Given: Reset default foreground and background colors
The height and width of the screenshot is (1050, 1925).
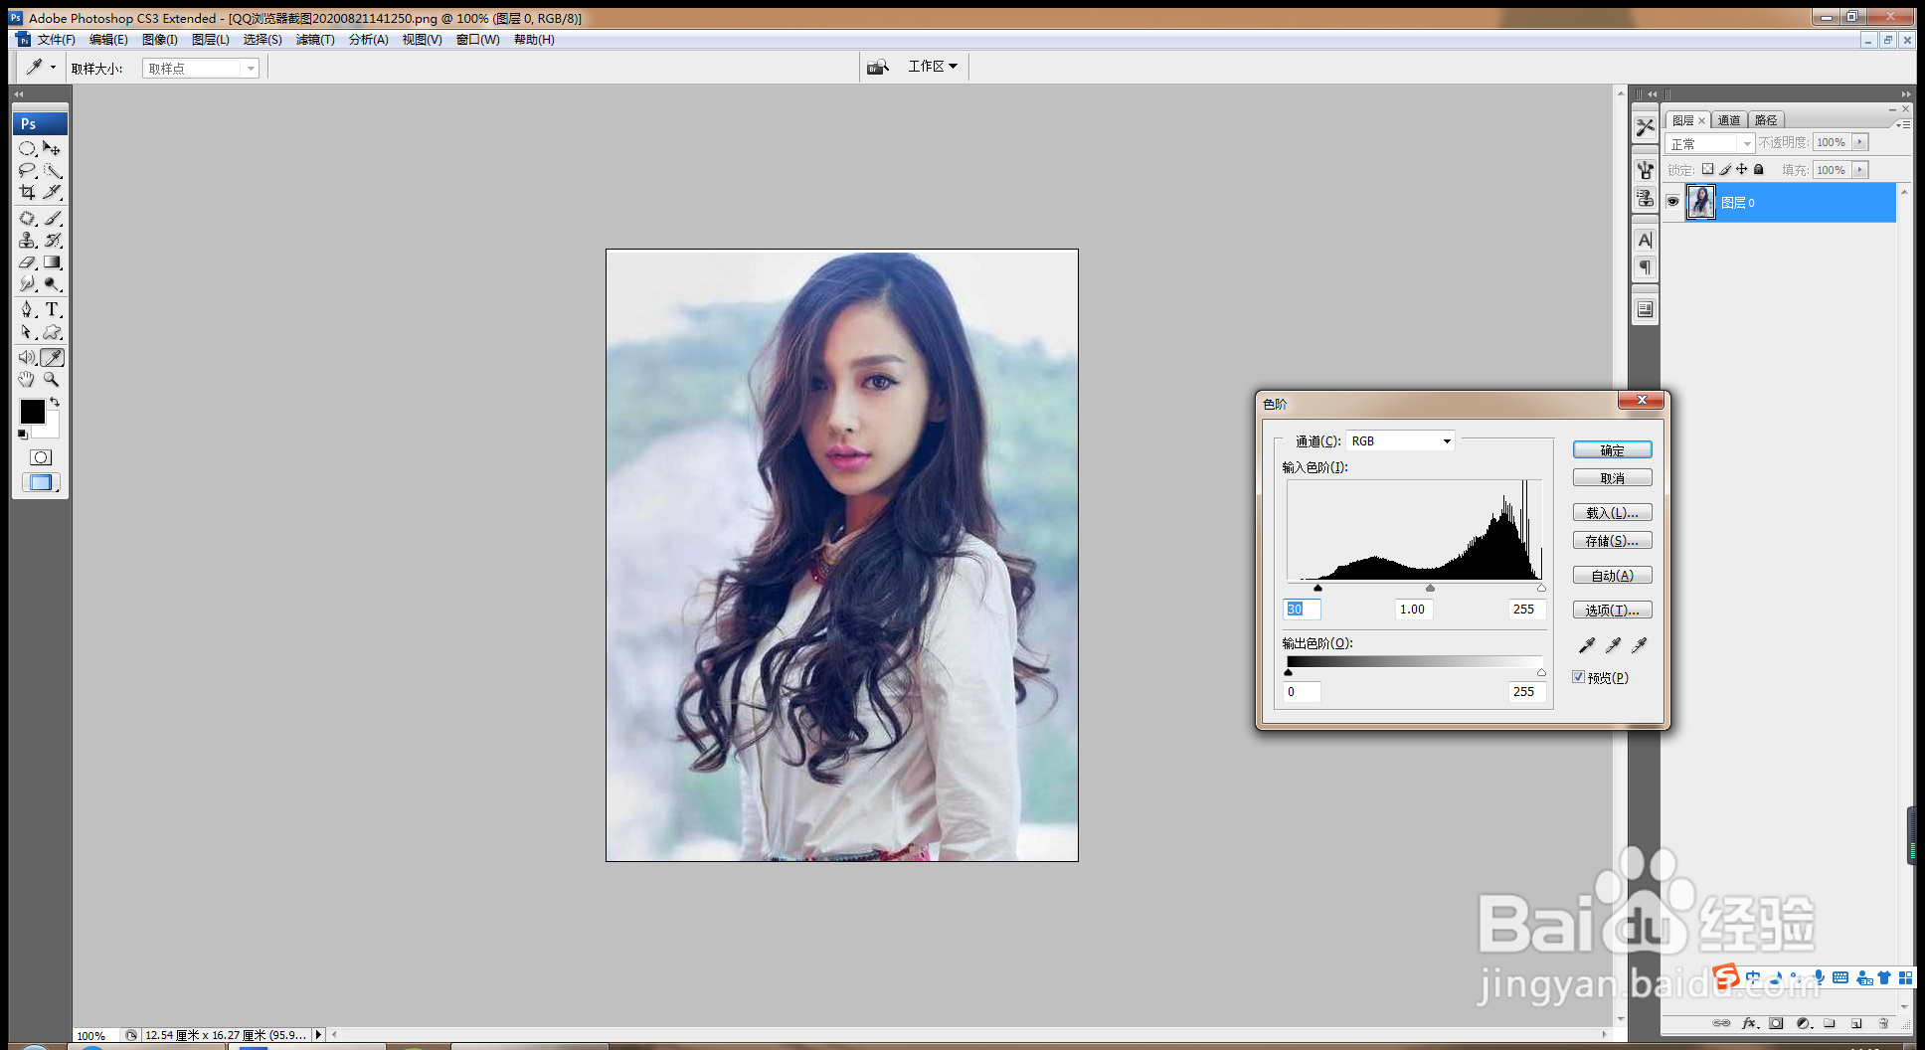Looking at the screenshot, I should pyautogui.click(x=23, y=435).
